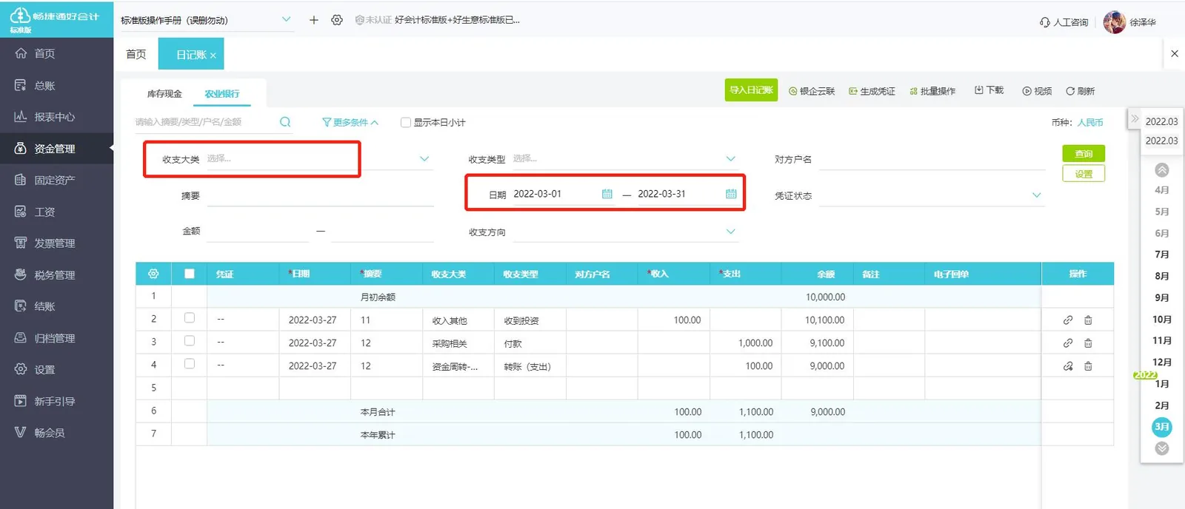Click 人工咨询 link
Image resolution: width=1185 pixels, height=509 pixels.
coord(1064,22)
